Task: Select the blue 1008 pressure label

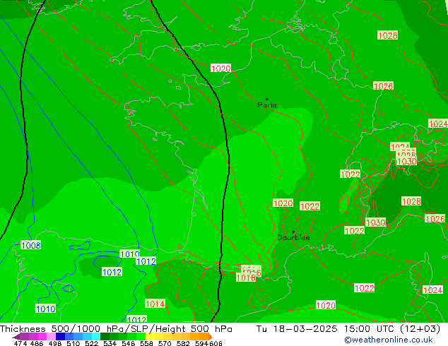Action: pyautogui.click(x=31, y=245)
